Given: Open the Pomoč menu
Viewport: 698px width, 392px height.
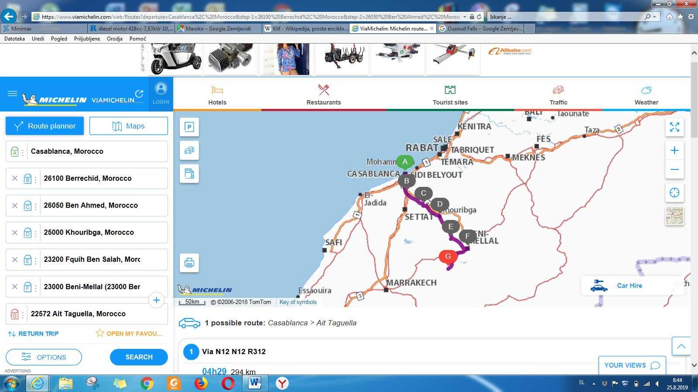Looking at the screenshot, I should 137,39.
